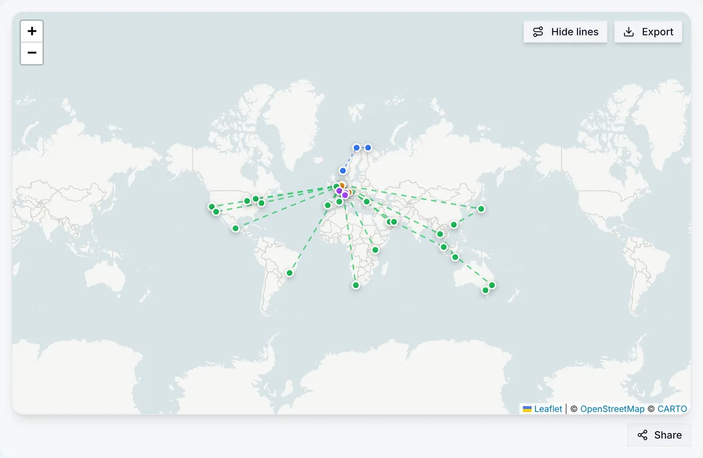Zoom out of the map
The image size is (703, 458).
pos(32,53)
